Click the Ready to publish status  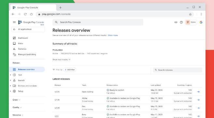point(115,90)
